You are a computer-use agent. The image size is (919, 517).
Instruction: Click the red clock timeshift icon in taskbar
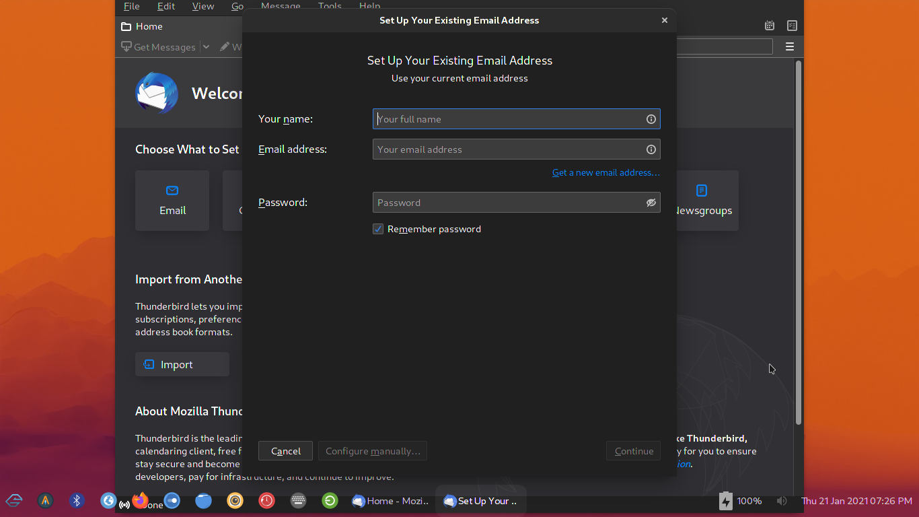tap(266, 501)
